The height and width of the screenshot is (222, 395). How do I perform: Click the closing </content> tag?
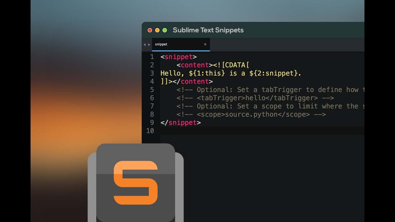click(x=193, y=81)
